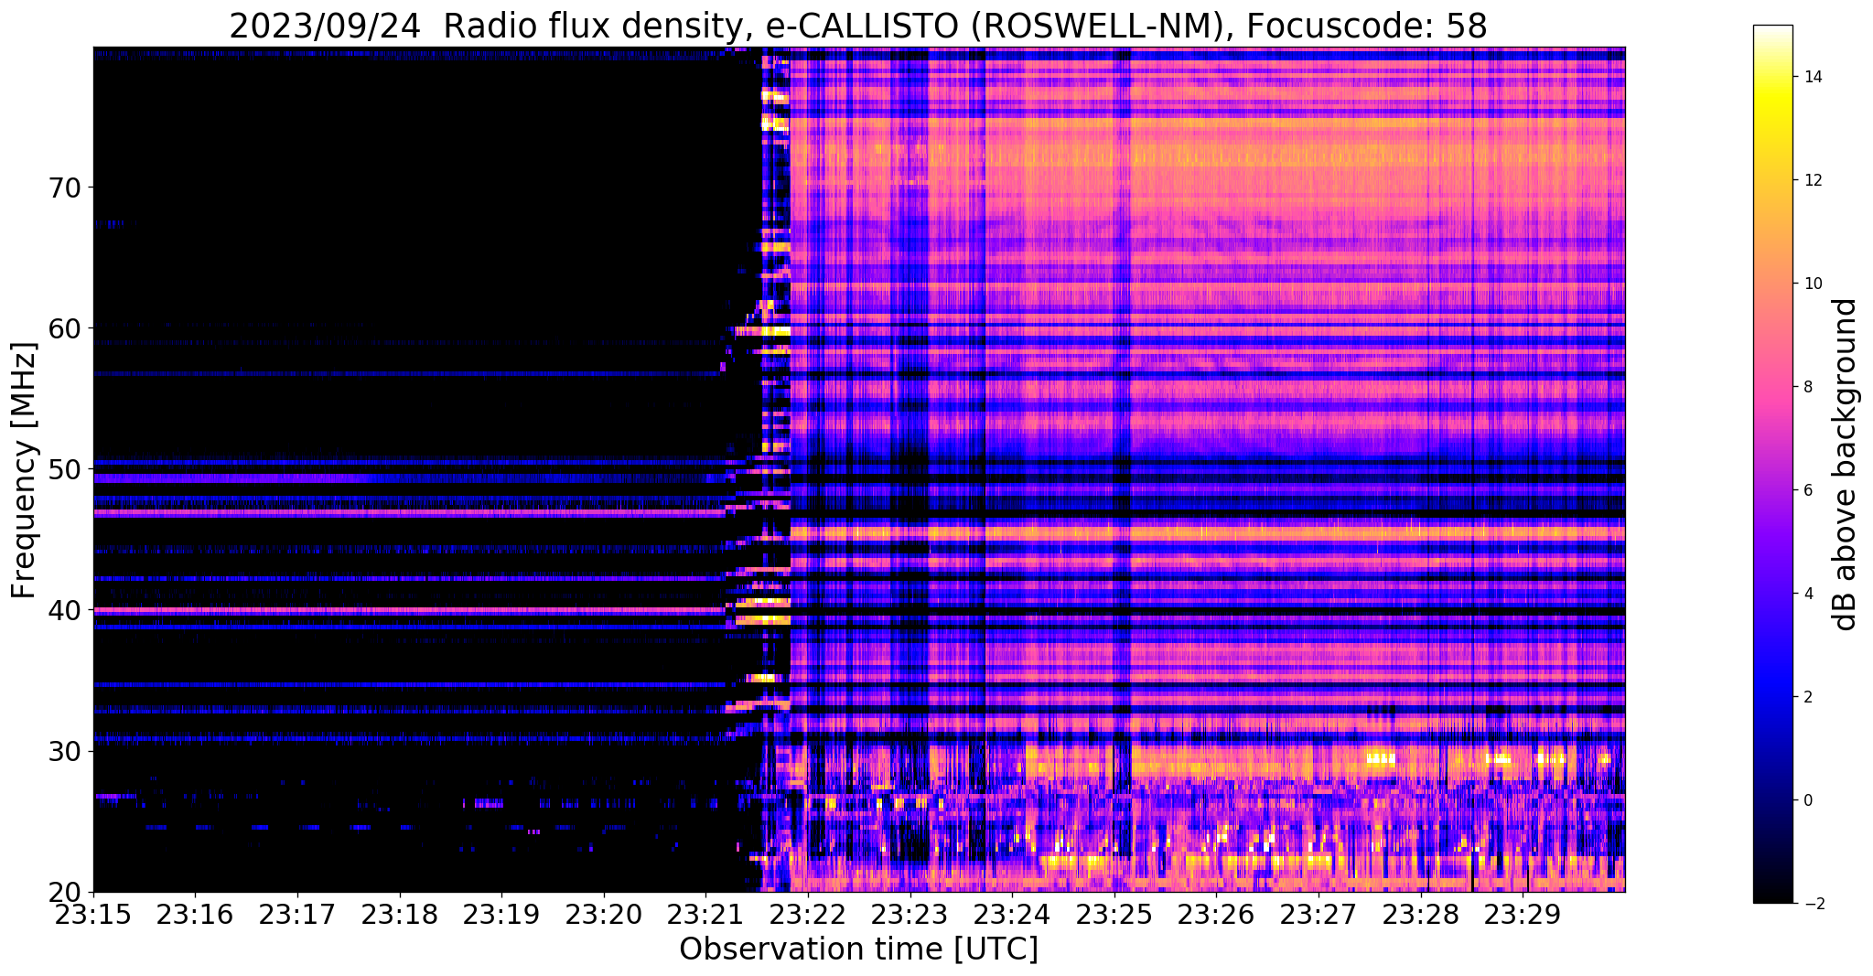The width and height of the screenshot is (1873, 976).
Task: Click the black bottom end of the colorbar
Action: point(1772,897)
